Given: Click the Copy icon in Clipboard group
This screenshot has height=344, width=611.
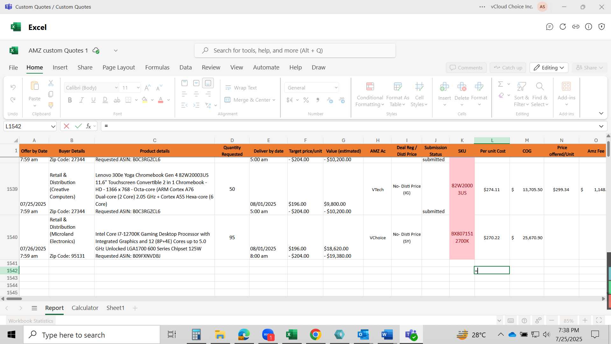Looking at the screenshot, I should pos(51,94).
